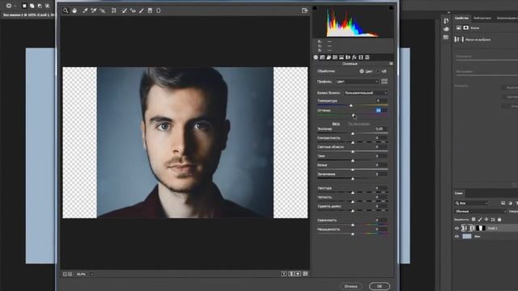Click the Светлые области slider handle
The image size is (518, 291).
pyautogui.click(x=353, y=152)
